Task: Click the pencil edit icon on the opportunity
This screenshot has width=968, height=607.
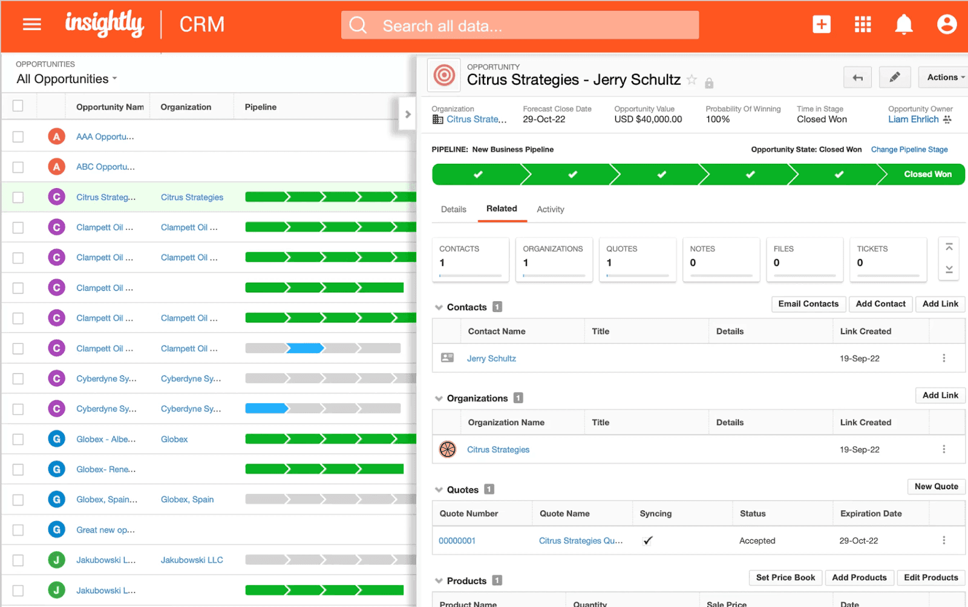Action: coord(895,77)
